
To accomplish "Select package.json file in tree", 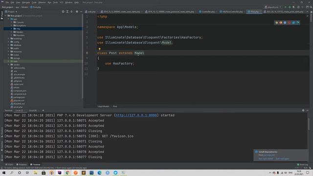I will click(18, 97).
